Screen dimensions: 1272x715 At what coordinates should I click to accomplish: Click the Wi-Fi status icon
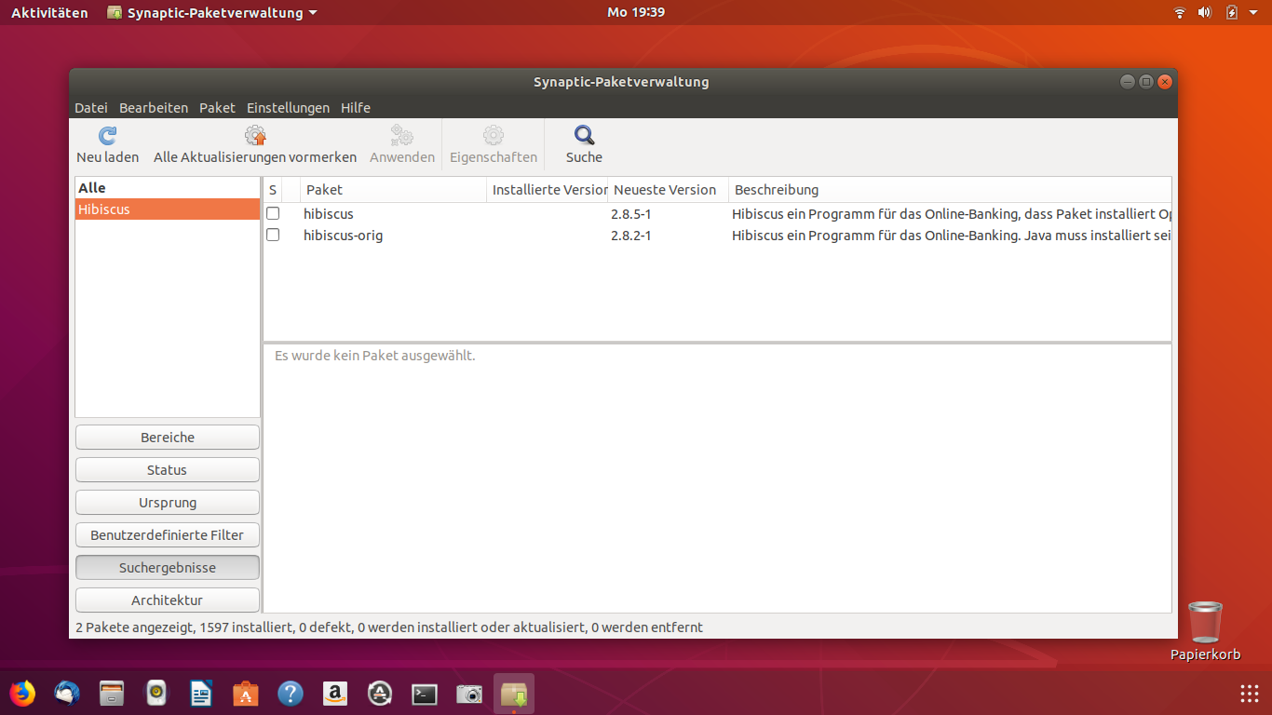pos(1180,12)
